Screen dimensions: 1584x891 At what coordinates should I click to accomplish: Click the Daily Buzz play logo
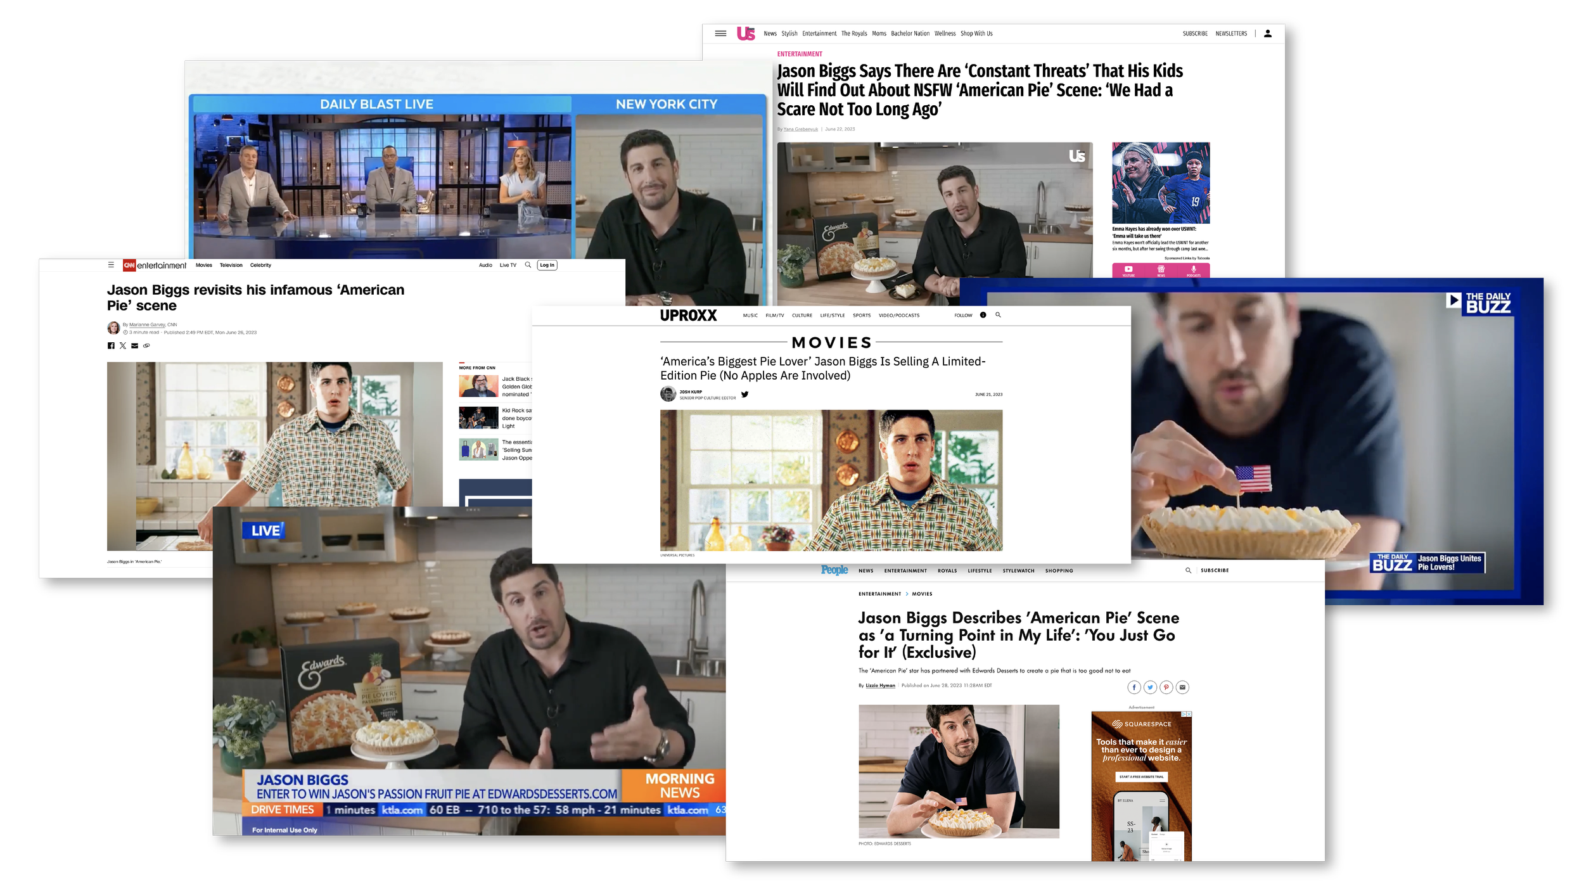tap(1453, 300)
